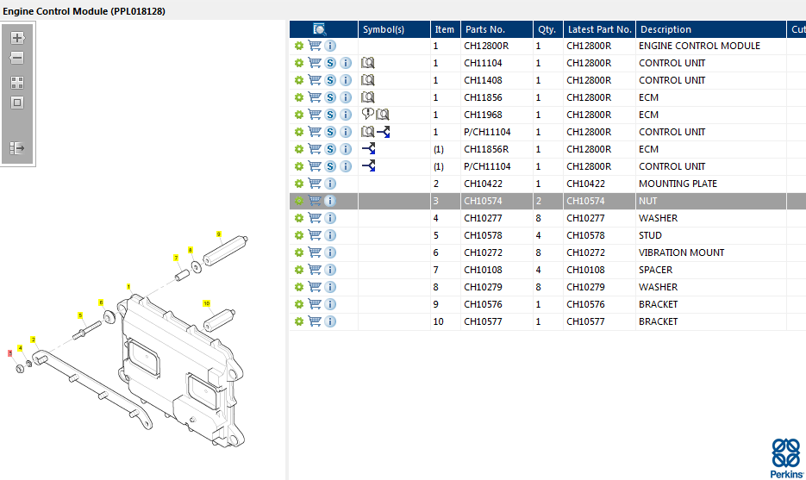Screen dimensions: 806x480
Task: Zoom out of the parts diagram
Action: click(x=17, y=58)
